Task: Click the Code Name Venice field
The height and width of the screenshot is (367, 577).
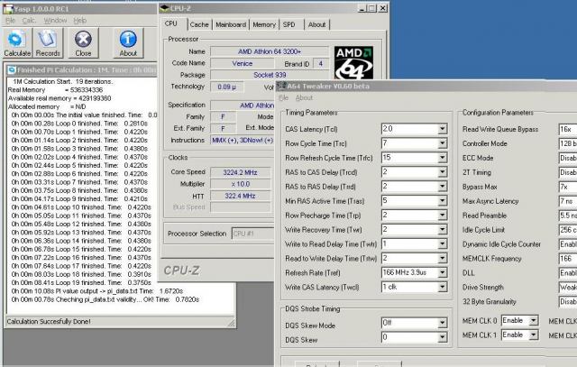Action: (242, 63)
